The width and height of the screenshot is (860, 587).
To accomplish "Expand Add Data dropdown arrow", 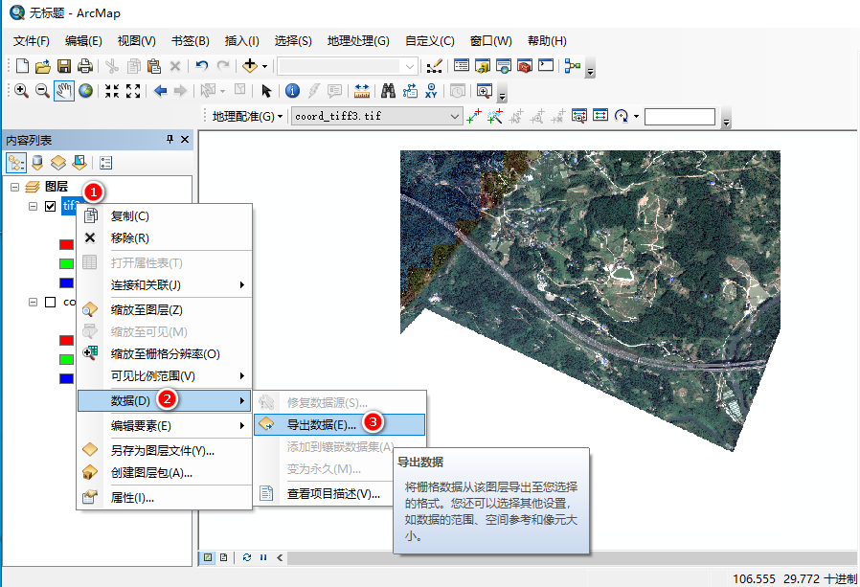I will click(264, 66).
